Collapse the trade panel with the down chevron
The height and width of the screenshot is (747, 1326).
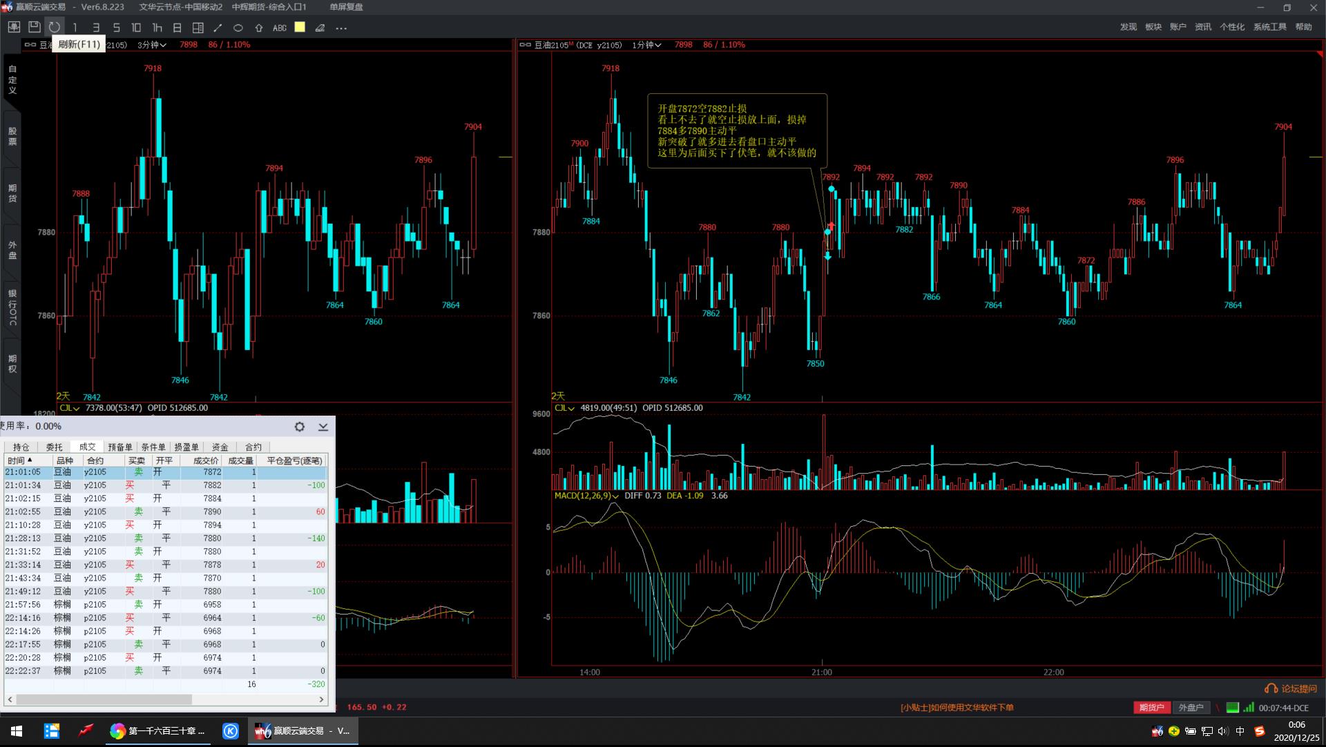[323, 427]
